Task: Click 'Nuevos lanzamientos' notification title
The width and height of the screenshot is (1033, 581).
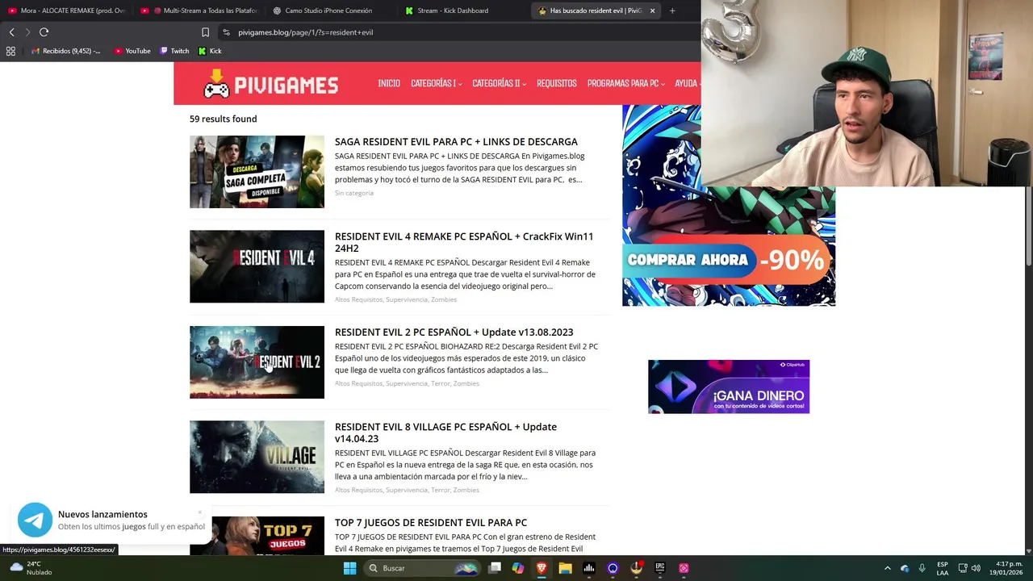Action: pos(102,514)
